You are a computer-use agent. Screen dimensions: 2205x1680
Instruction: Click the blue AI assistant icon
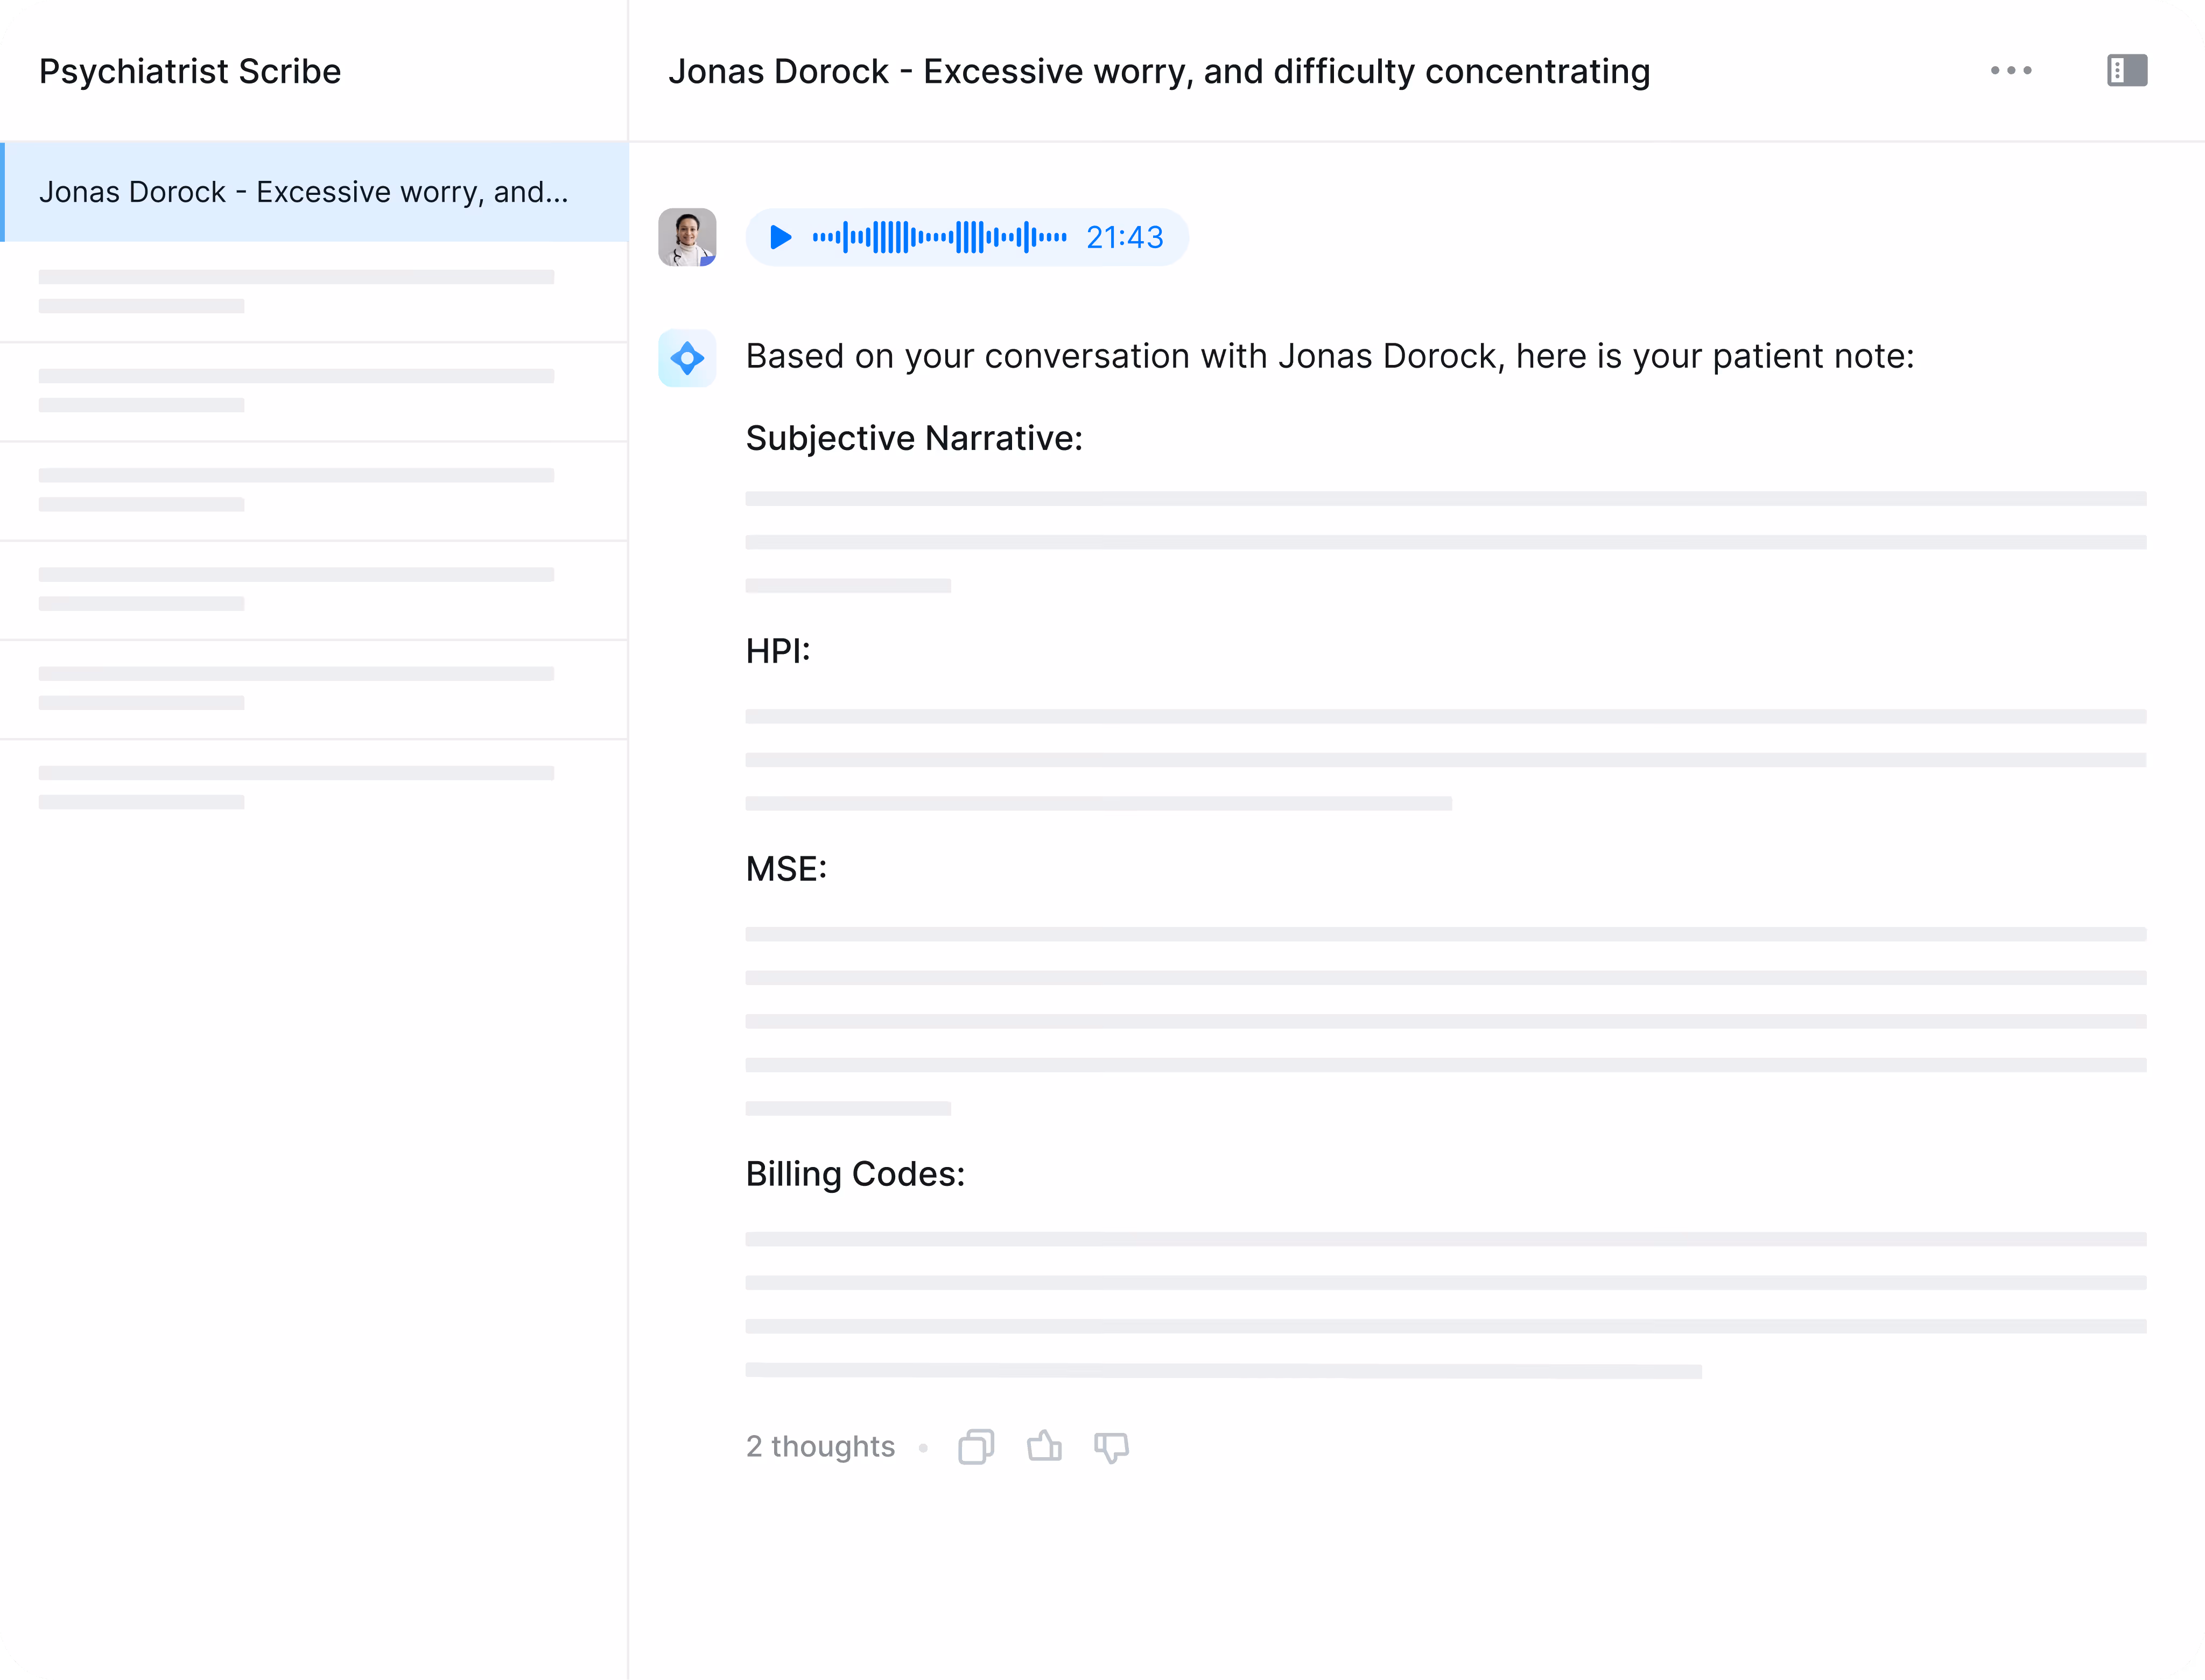(x=687, y=358)
